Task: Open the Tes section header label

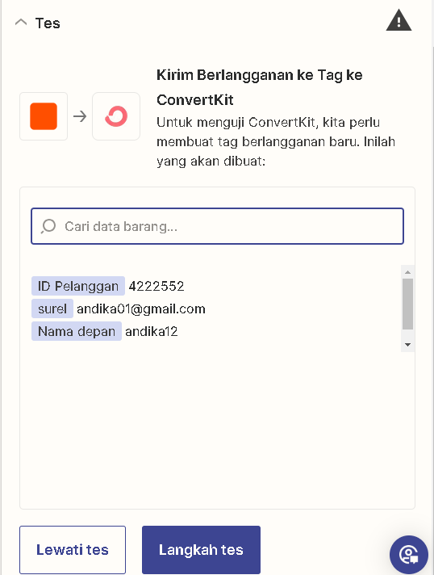Action: pyautogui.click(x=48, y=23)
